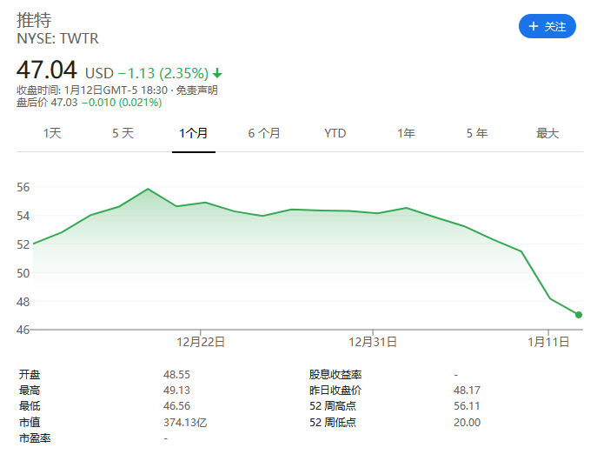
Task: Select the 5 年 time range
Action: pyautogui.click(x=476, y=133)
